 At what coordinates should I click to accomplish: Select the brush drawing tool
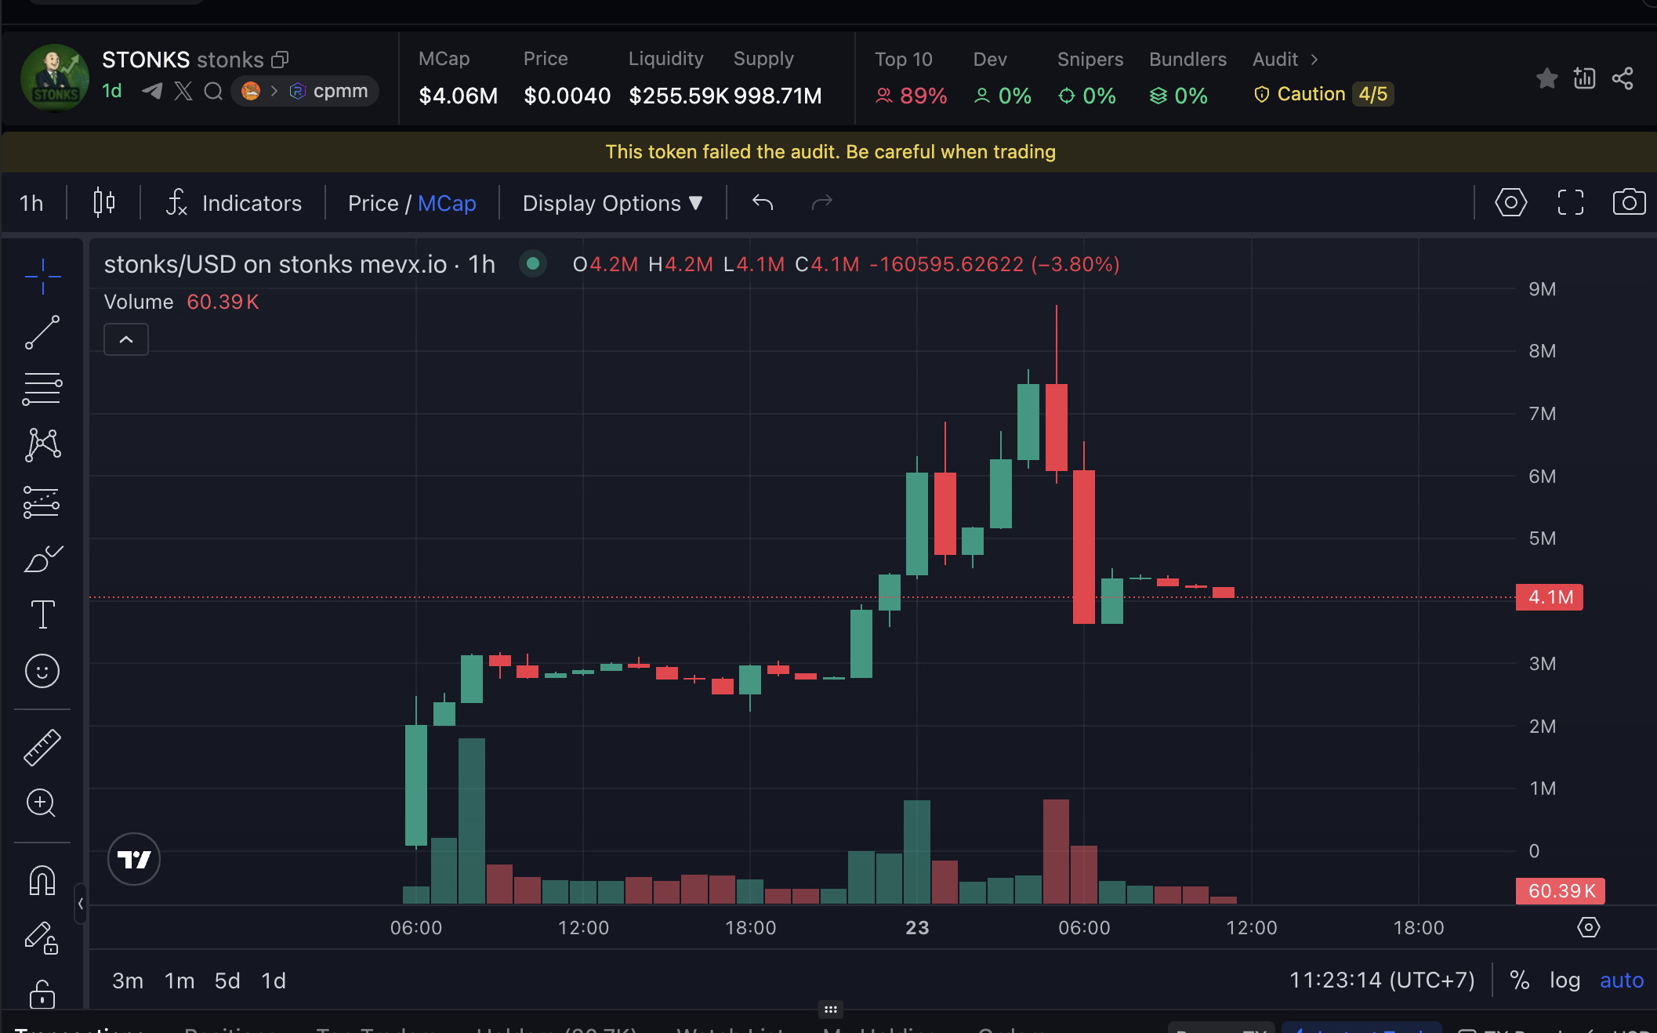coord(42,558)
